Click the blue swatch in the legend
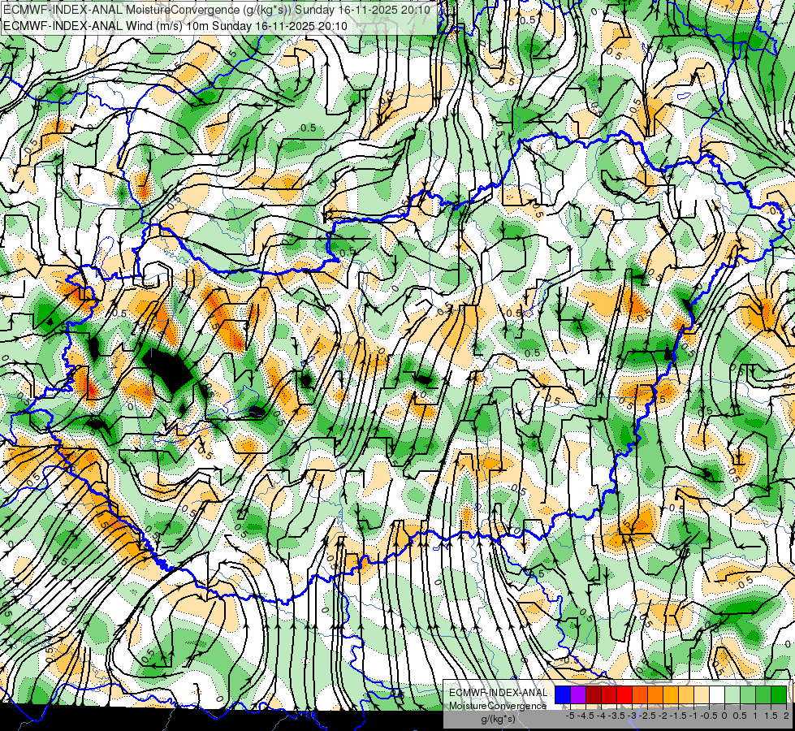795x731 pixels. 563,694
